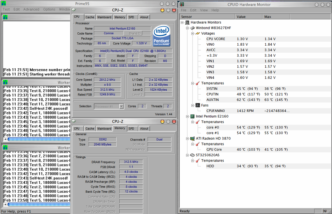Click the Prime95 application icon in title bar
Screen dimensions: 332x214
4,4
